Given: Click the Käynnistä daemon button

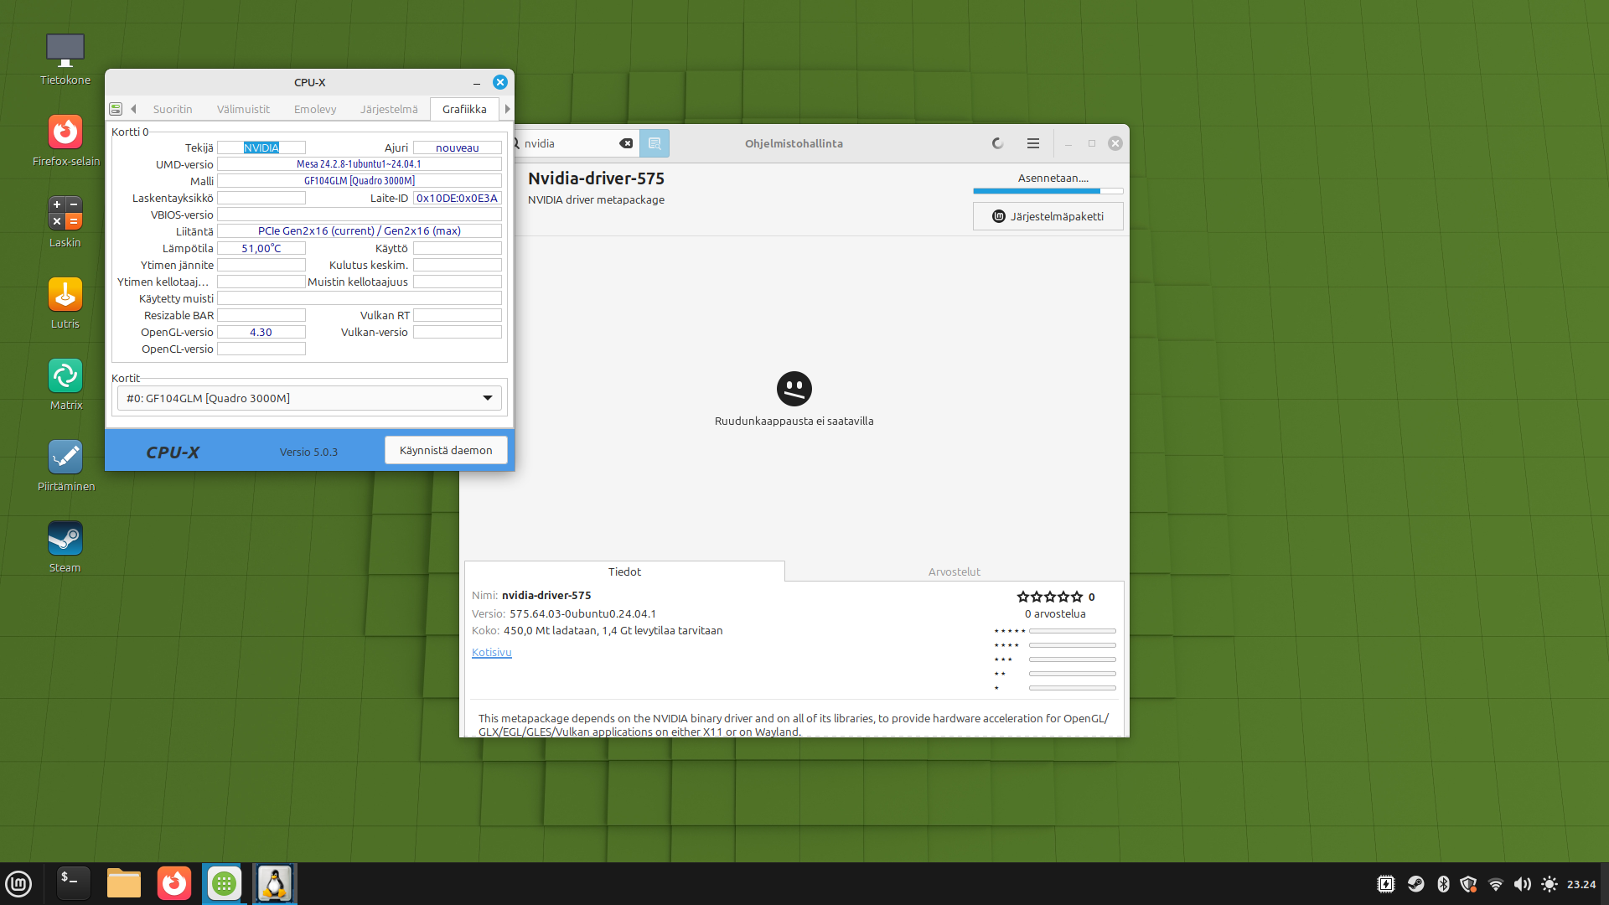Looking at the screenshot, I should [x=446, y=450].
